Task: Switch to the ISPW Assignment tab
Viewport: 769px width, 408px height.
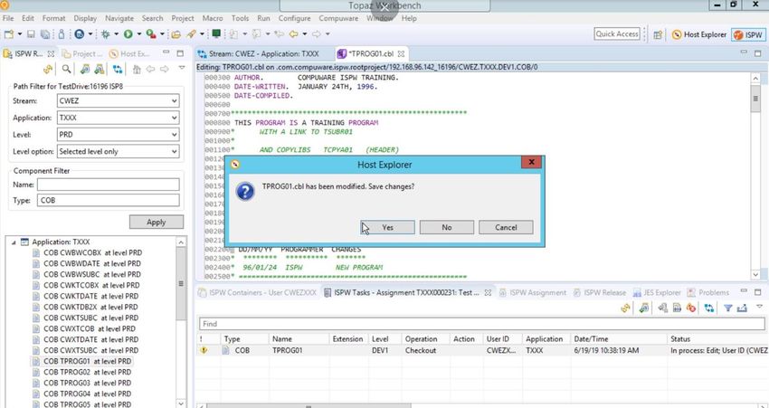Action: coord(533,293)
